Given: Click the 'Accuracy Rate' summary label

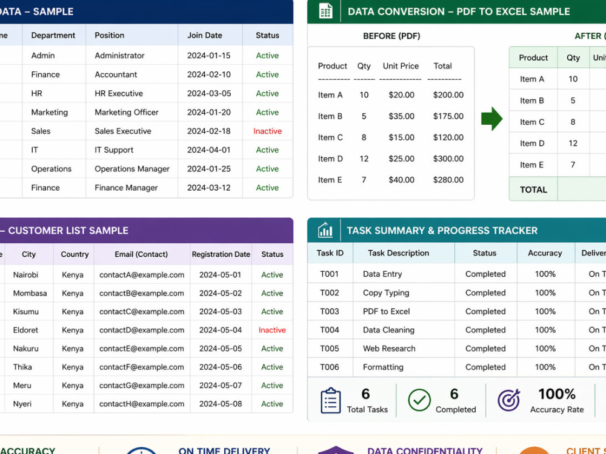Looking at the screenshot, I should tap(556, 409).
